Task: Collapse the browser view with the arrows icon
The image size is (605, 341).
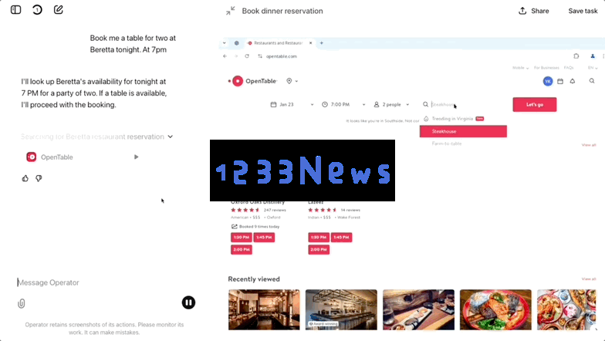Action: pyautogui.click(x=230, y=11)
